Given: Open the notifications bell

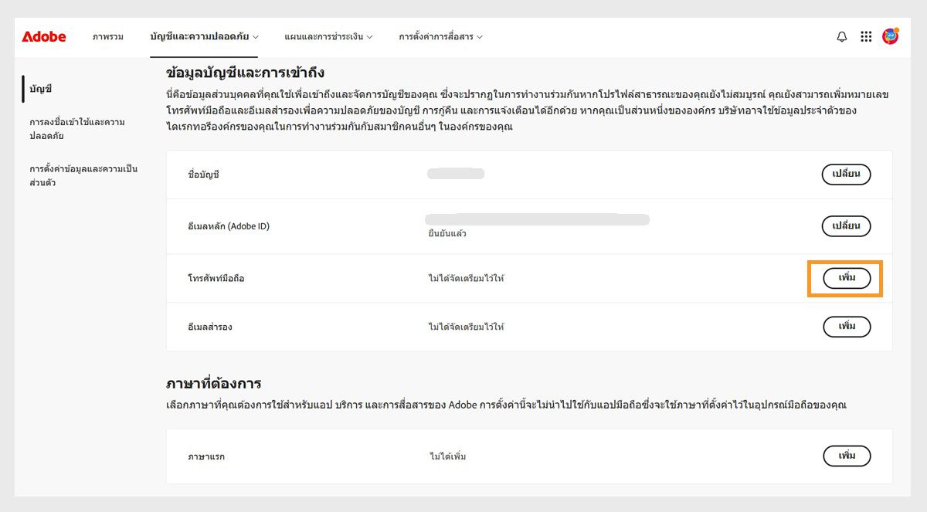Looking at the screenshot, I should click(x=841, y=36).
